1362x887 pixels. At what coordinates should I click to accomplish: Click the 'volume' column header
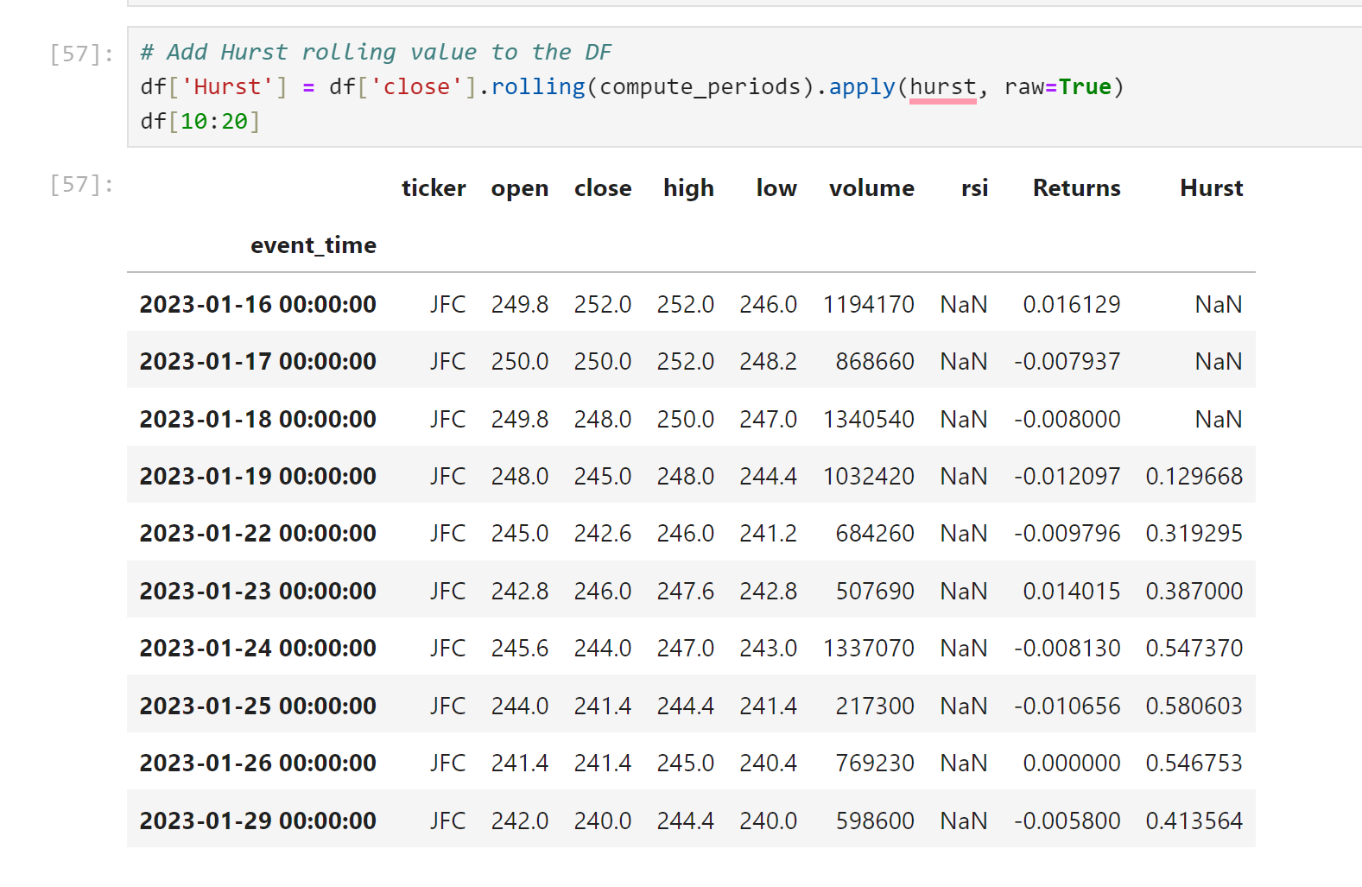tap(871, 188)
